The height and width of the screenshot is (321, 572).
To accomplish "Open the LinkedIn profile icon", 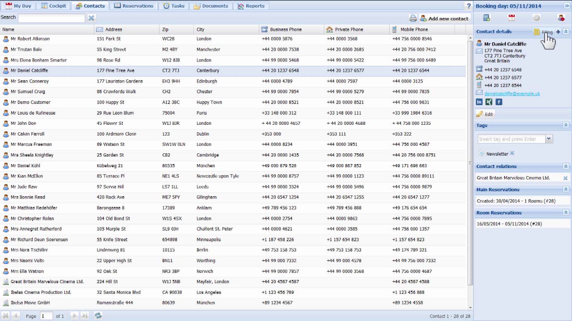I will [479, 102].
